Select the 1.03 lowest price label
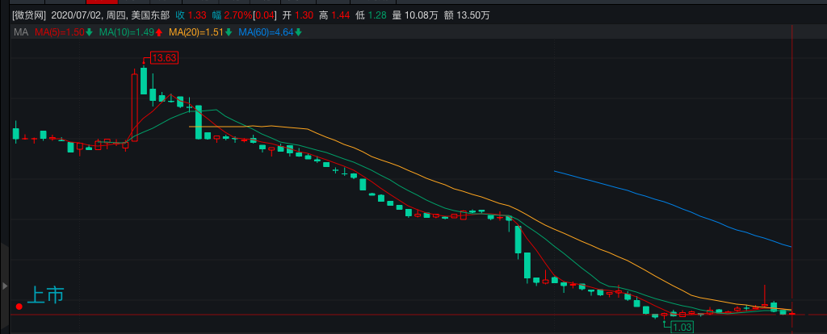This screenshot has height=334, width=827. coord(682,328)
